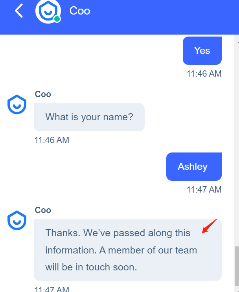Select the "Coo" title in the header
This screenshot has width=239, height=292.
coord(80,11)
